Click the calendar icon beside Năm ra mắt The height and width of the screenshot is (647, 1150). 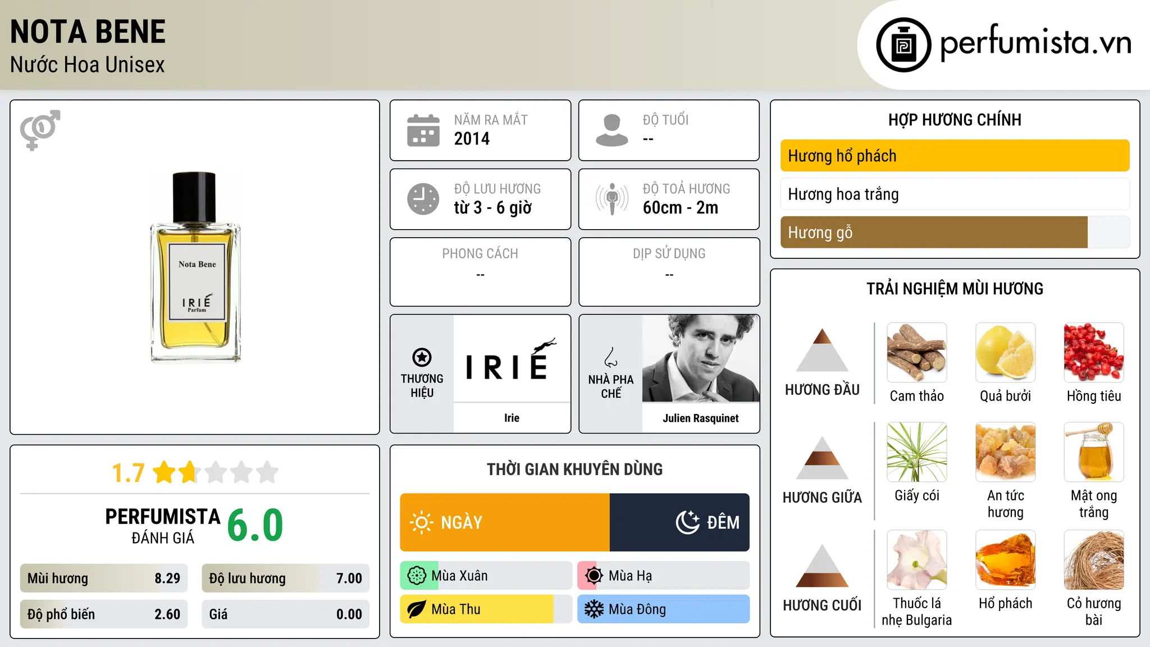click(x=423, y=130)
